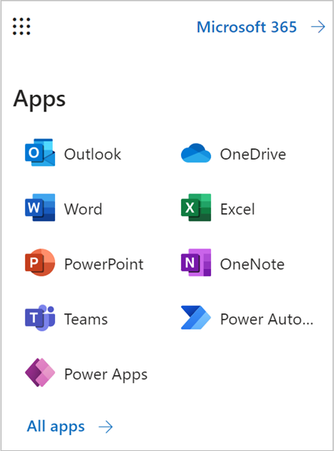Launch the OneNote app icon

click(196, 262)
